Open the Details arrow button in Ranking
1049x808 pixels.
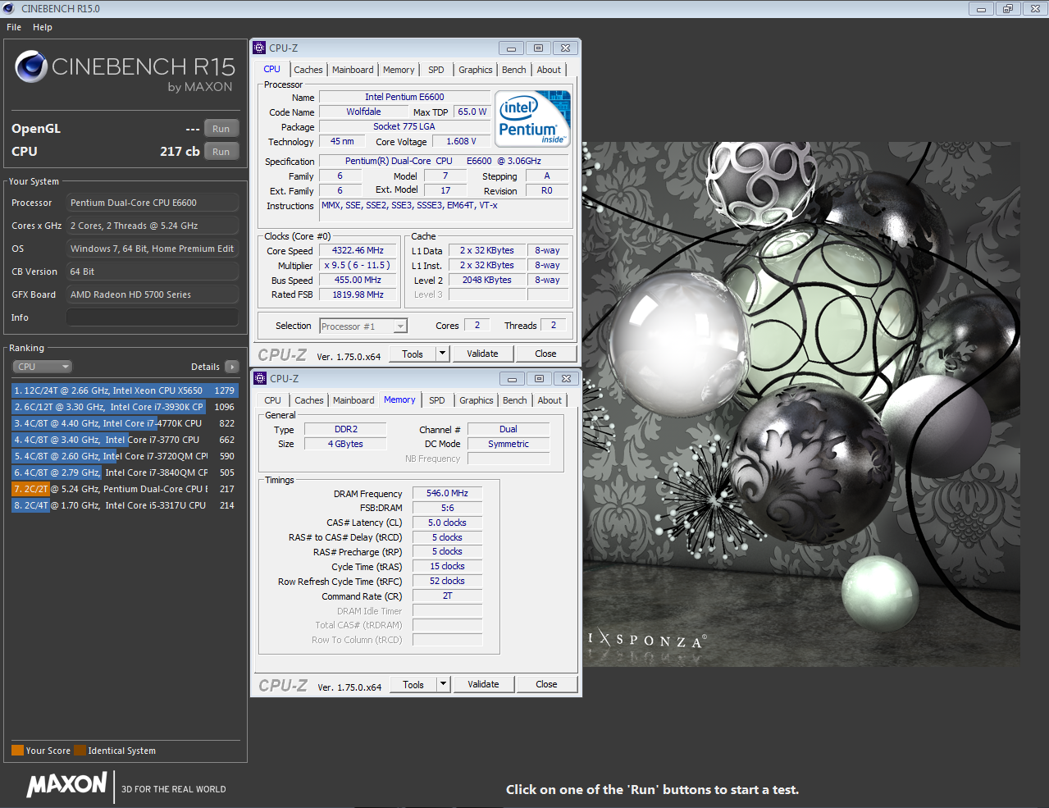coord(232,367)
